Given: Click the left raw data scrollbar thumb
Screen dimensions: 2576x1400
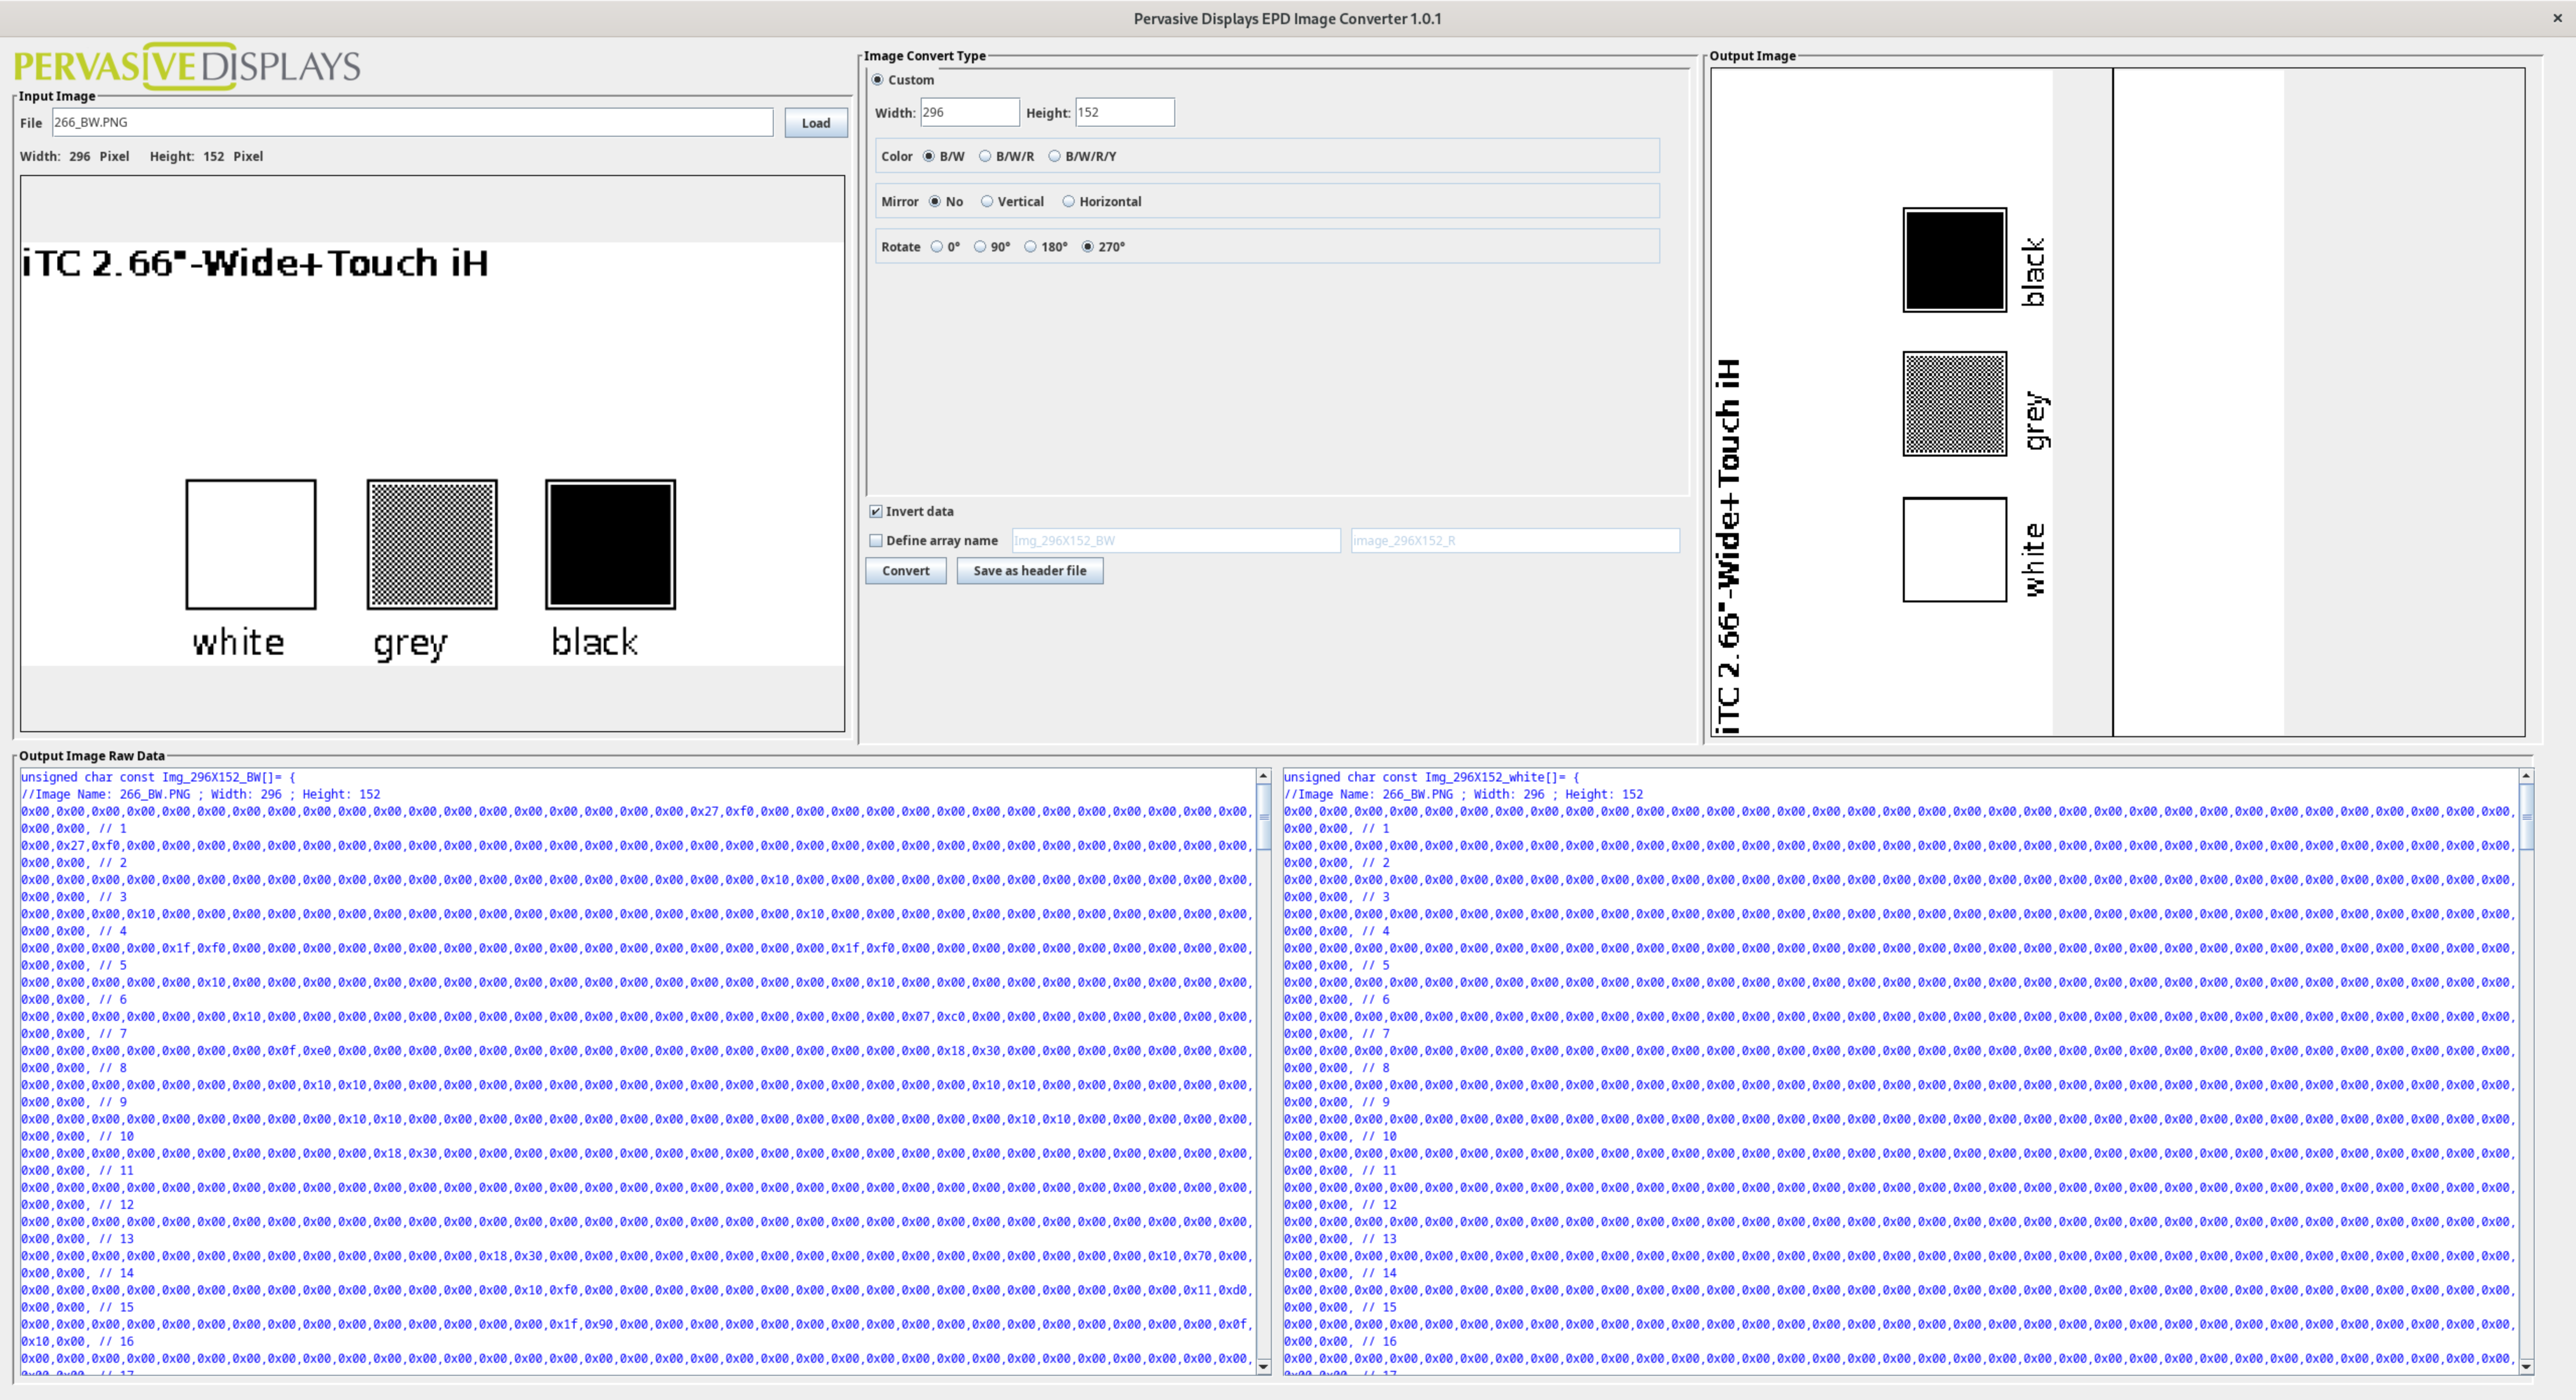Looking at the screenshot, I should pyautogui.click(x=1263, y=817).
